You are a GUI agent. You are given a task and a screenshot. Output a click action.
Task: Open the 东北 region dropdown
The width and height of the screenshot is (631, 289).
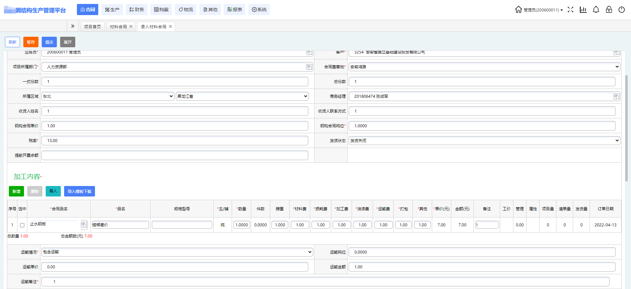click(x=108, y=96)
